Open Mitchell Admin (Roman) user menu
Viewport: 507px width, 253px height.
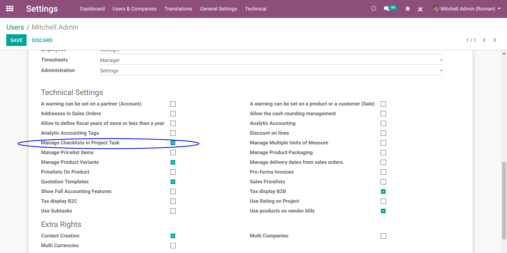(467, 9)
